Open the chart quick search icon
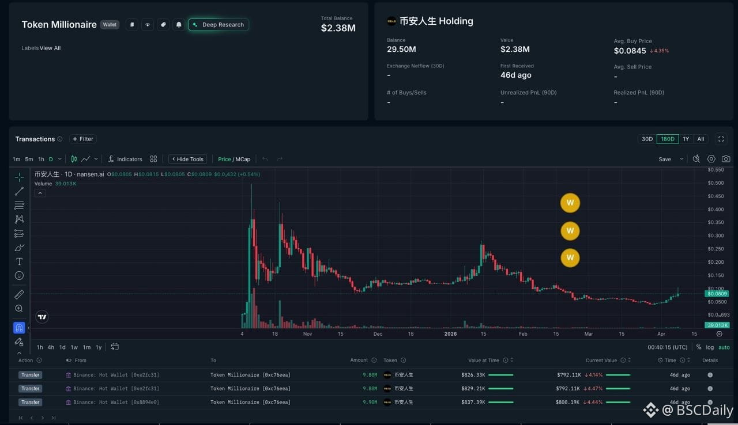This screenshot has width=738, height=425. [696, 159]
